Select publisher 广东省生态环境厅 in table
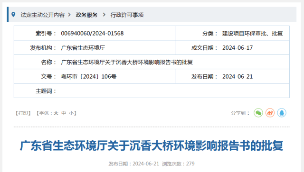Viewport: 304px width, 172px height. pos(83,48)
